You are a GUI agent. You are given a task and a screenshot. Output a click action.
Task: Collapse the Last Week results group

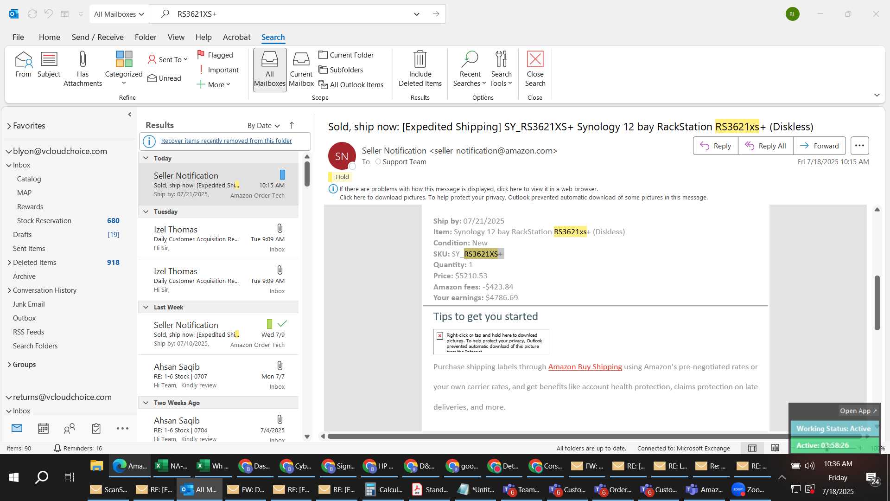146,307
